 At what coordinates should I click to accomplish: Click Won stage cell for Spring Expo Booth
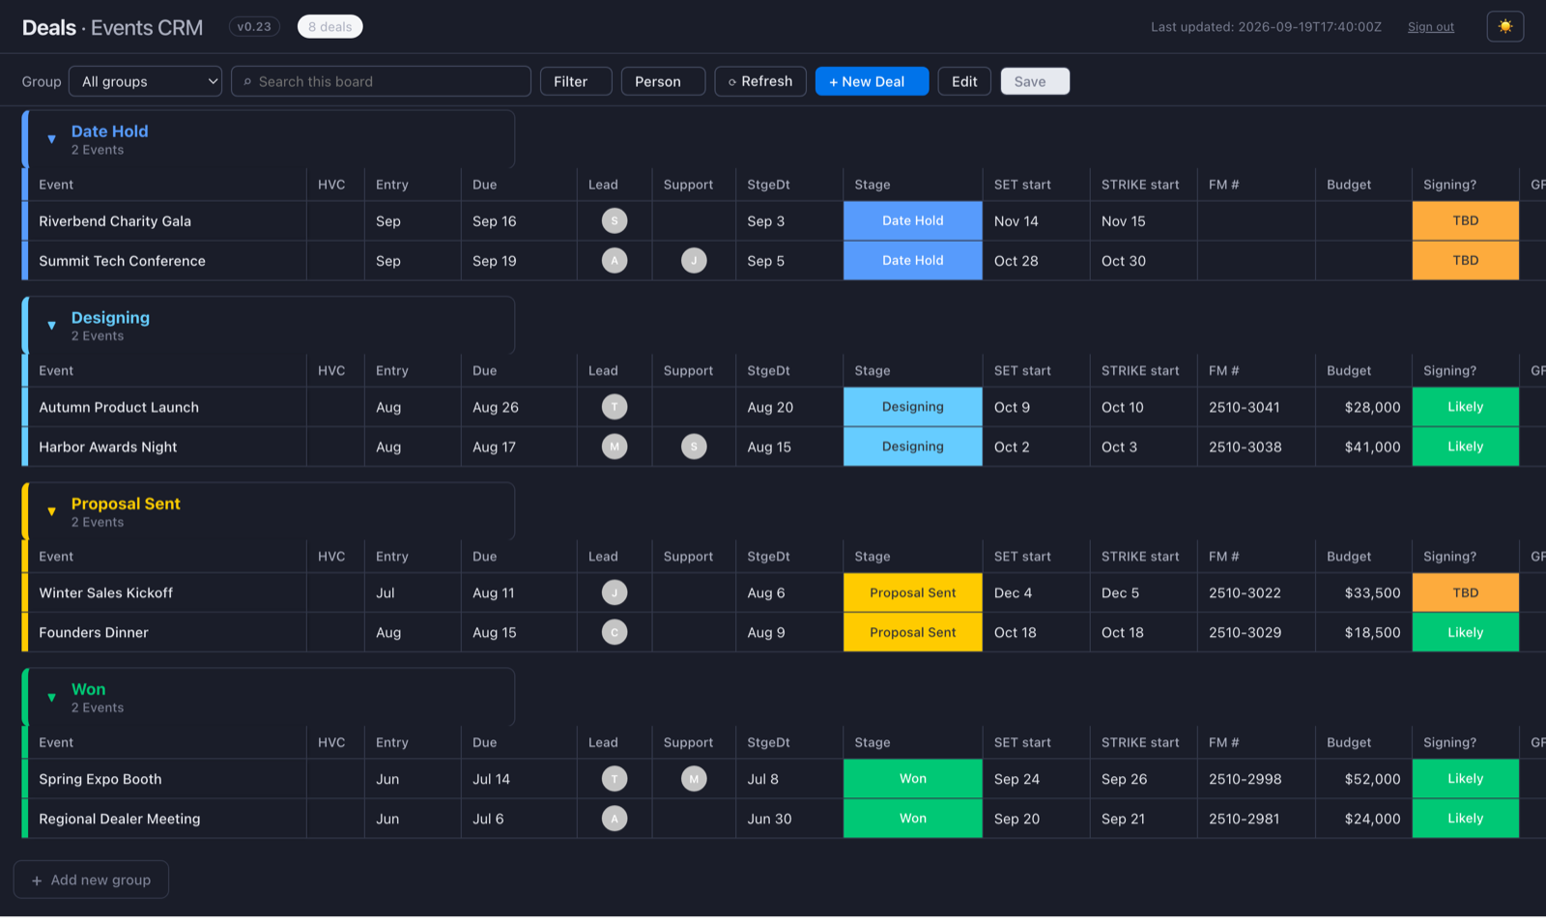click(913, 779)
